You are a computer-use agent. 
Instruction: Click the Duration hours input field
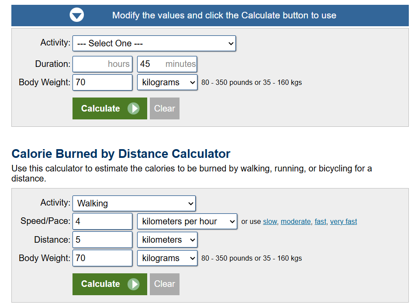pyautogui.click(x=102, y=64)
